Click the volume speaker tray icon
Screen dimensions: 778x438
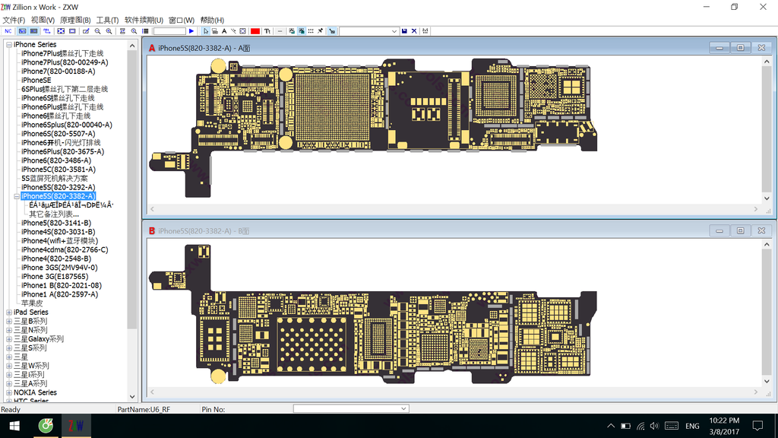click(x=654, y=426)
